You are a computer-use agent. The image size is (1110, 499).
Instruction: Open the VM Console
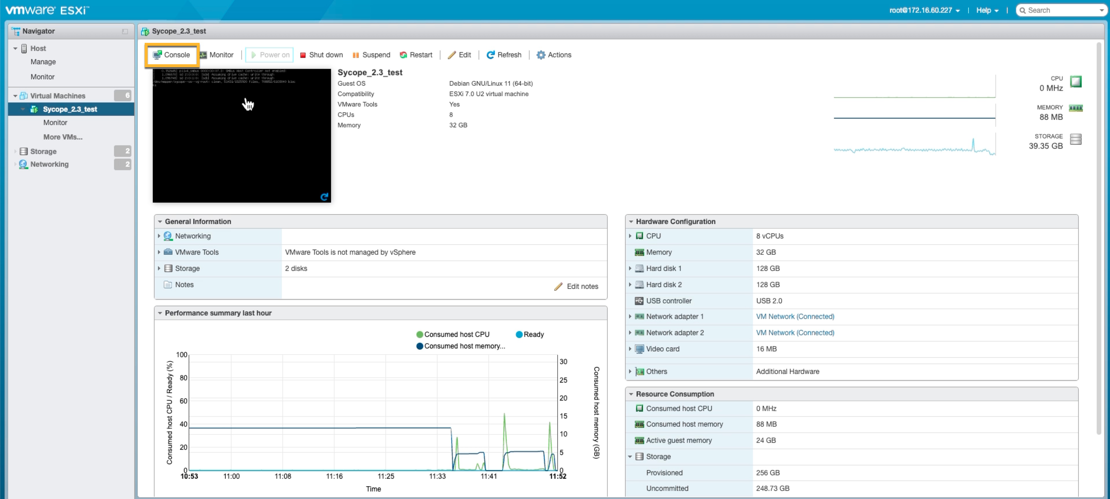click(172, 55)
